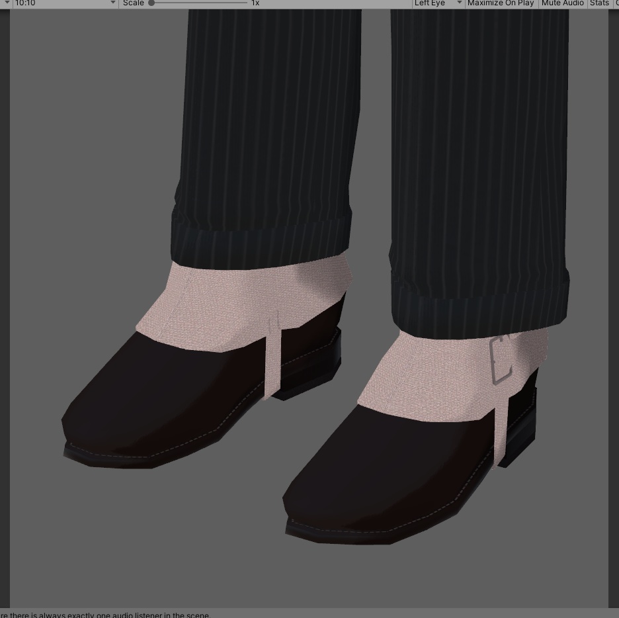Select Left Eye in the stereo view selector

(x=431, y=3)
